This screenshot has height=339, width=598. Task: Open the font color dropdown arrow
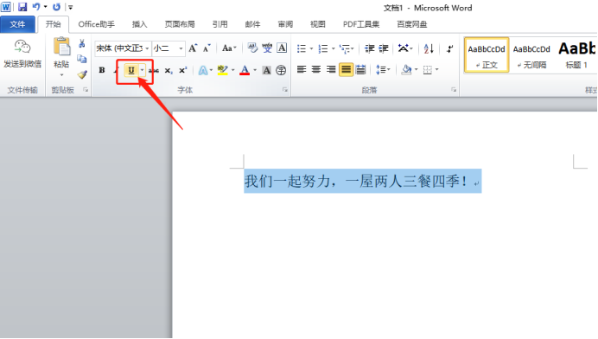point(255,70)
